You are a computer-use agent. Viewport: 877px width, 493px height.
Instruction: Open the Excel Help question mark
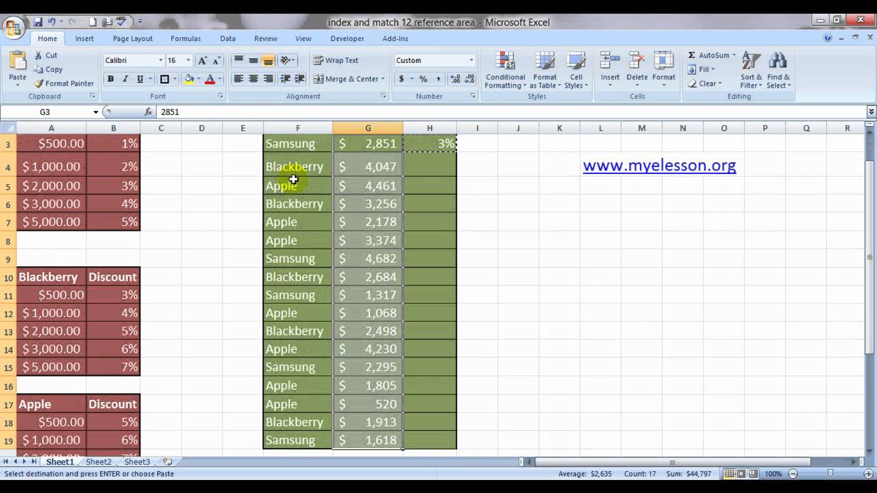point(828,38)
